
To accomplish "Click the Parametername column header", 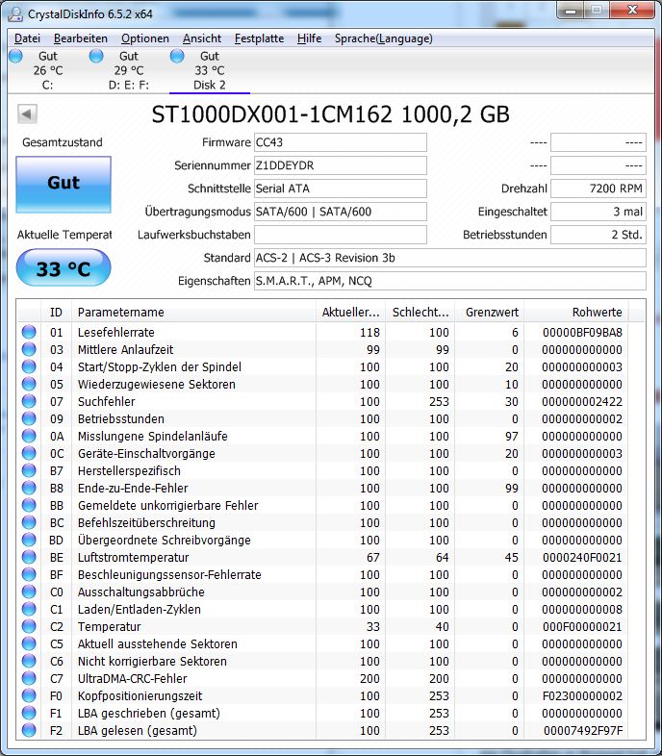I will [x=193, y=312].
